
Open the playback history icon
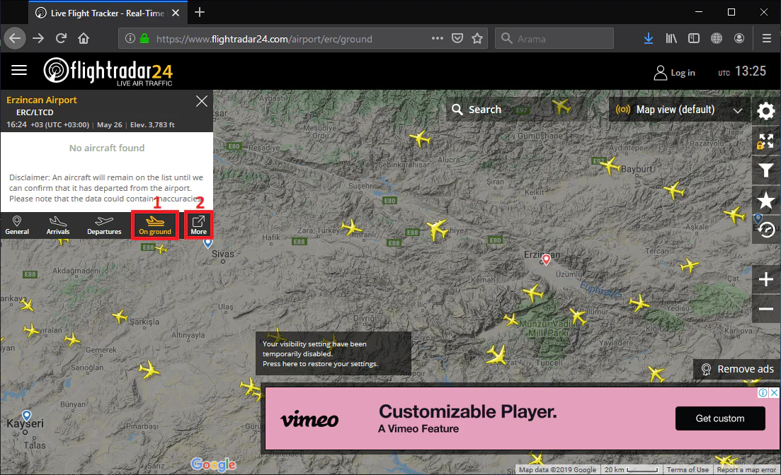click(x=765, y=229)
